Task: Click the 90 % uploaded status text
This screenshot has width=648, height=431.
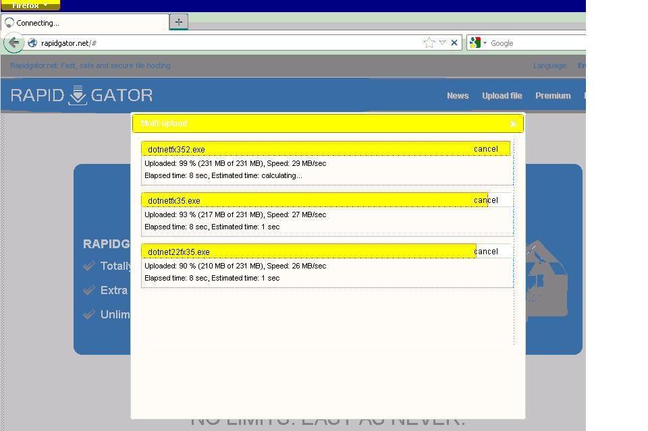Action: pyautogui.click(x=235, y=266)
